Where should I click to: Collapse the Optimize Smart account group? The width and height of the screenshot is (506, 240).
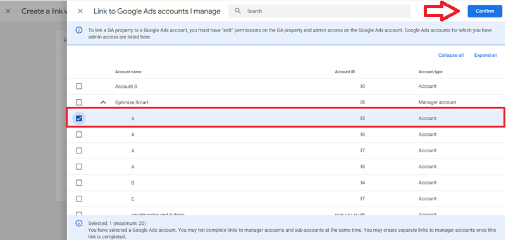[x=103, y=102]
